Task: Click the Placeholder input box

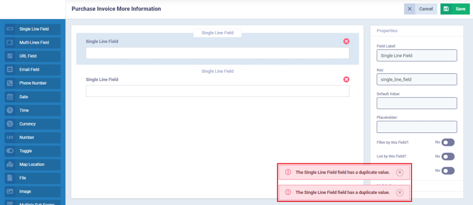Action: click(x=417, y=127)
